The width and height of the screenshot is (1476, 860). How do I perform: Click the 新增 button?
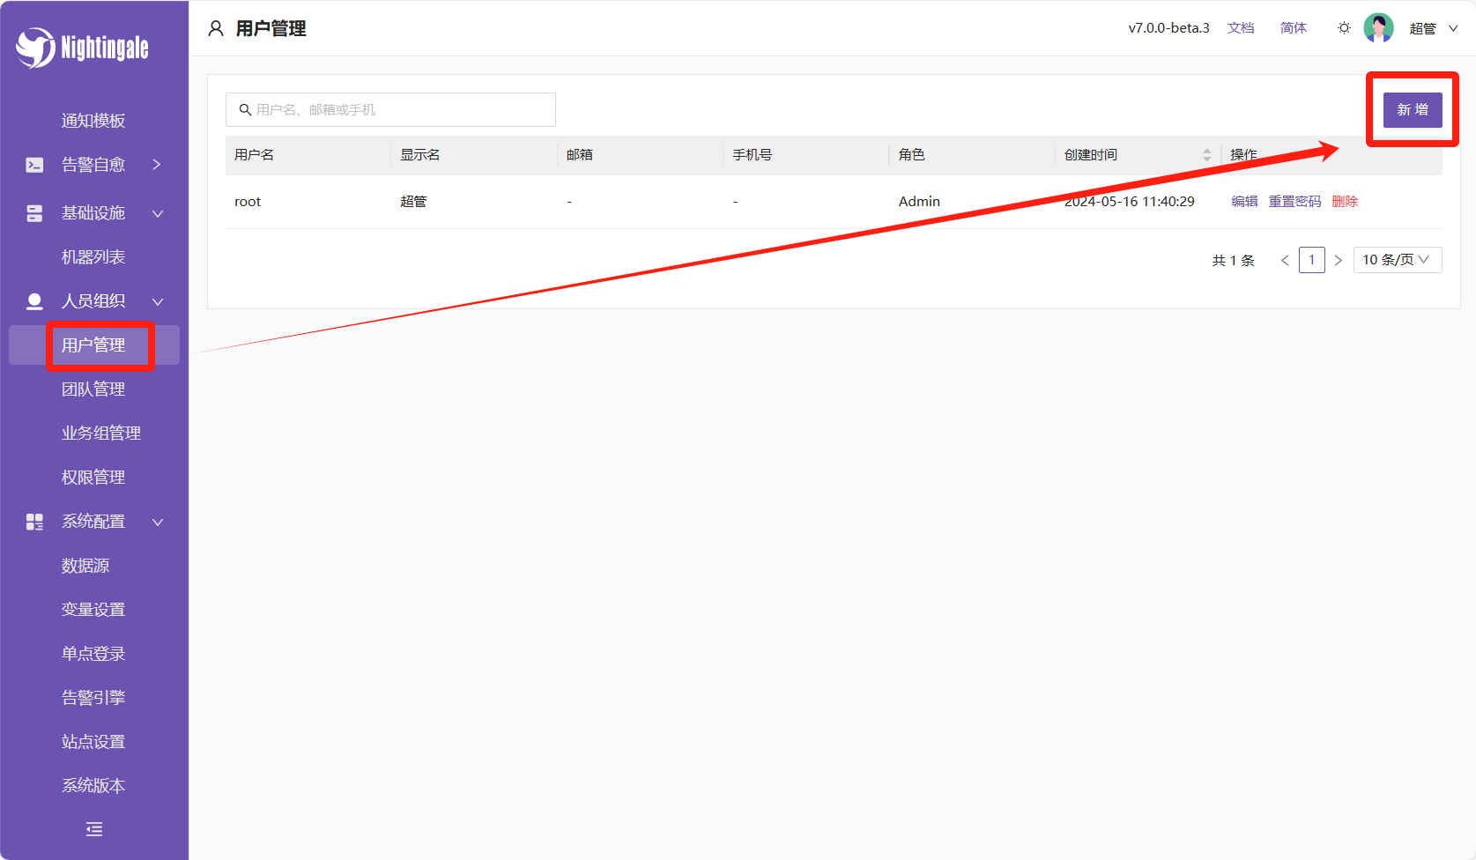[x=1412, y=110]
